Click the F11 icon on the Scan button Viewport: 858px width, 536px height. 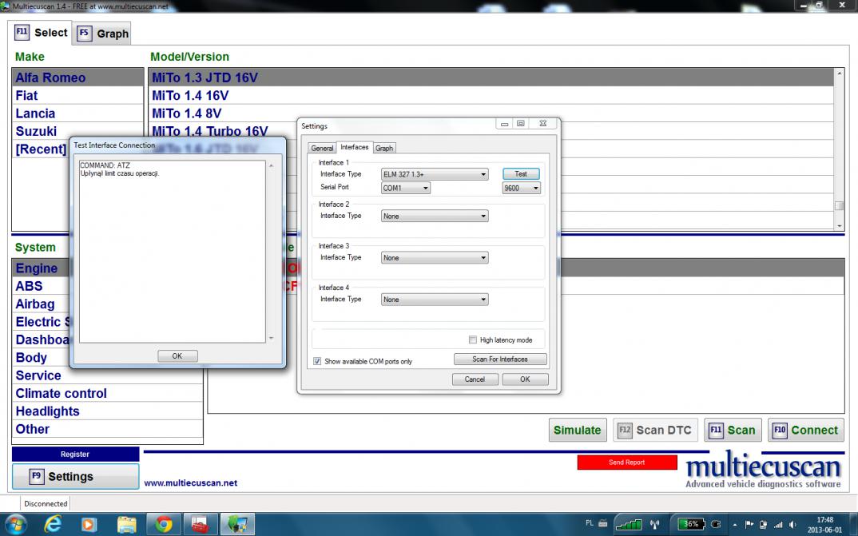[x=716, y=430]
